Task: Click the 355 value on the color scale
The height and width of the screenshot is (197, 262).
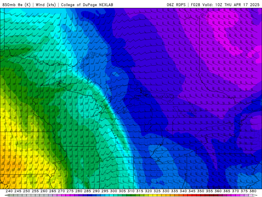Action: pyautogui.click(x=209, y=191)
